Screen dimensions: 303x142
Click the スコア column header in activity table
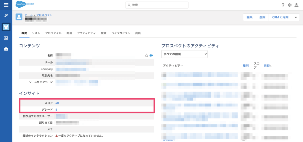tap(257, 65)
